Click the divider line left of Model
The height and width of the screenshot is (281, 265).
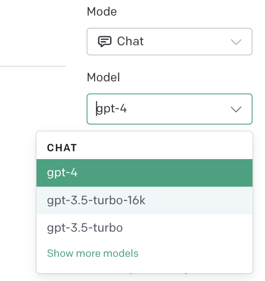[33, 66]
